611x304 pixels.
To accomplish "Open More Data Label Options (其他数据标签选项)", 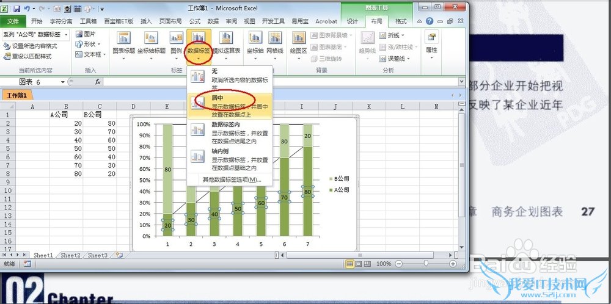I will pos(232,179).
